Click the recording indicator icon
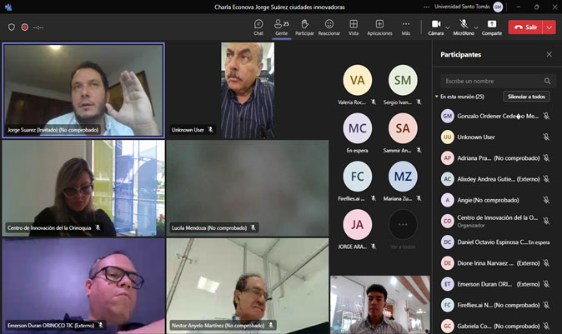This screenshot has height=334, width=562. (x=25, y=27)
